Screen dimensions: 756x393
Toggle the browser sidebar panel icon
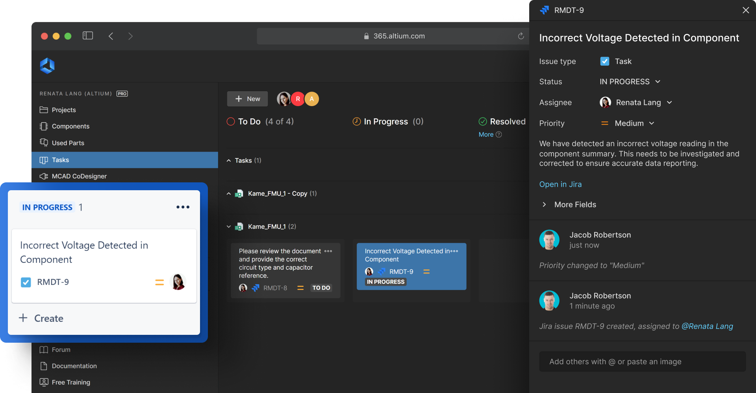(x=87, y=36)
